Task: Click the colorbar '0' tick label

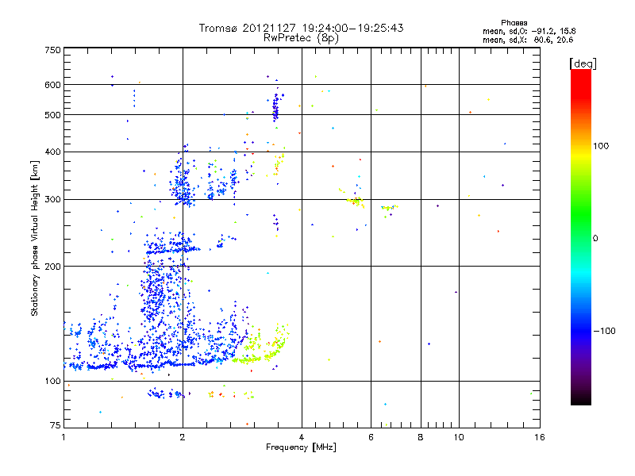Action: (595, 239)
